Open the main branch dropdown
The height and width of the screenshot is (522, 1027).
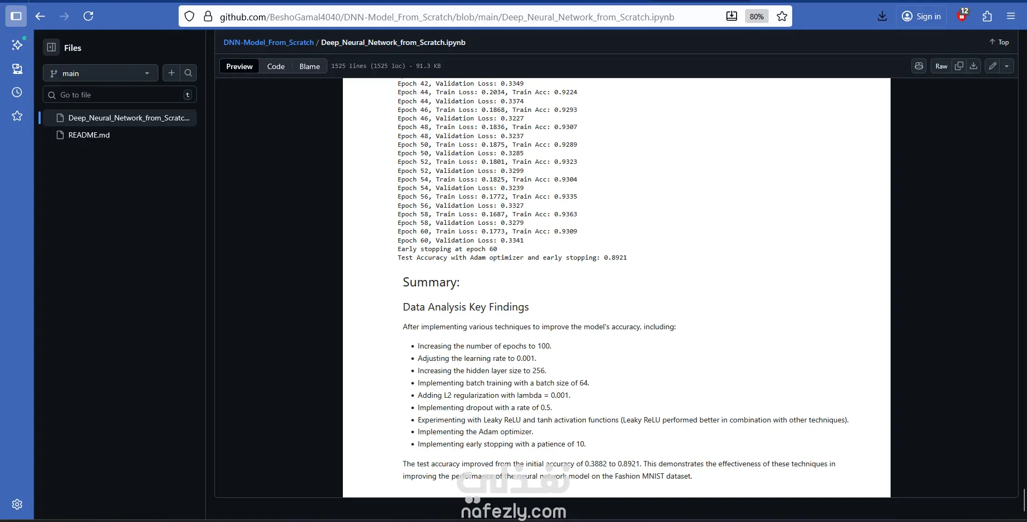click(x=101, y=73)
